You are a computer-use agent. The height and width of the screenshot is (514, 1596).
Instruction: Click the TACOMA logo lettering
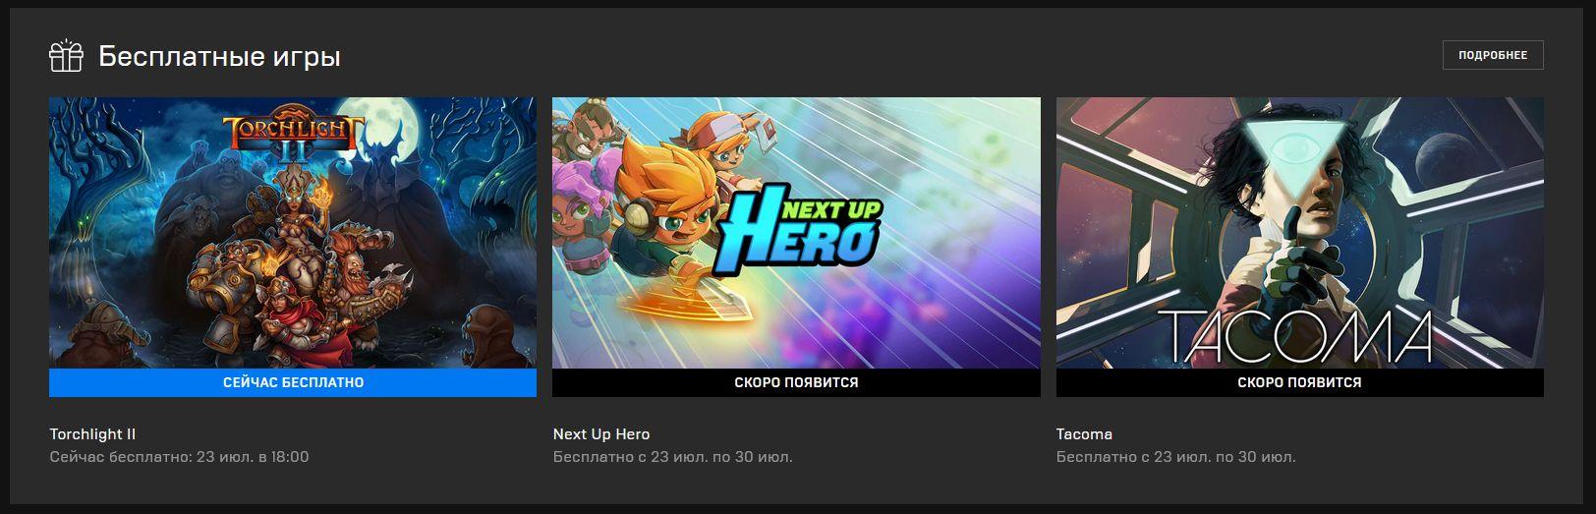(1297, 336)
